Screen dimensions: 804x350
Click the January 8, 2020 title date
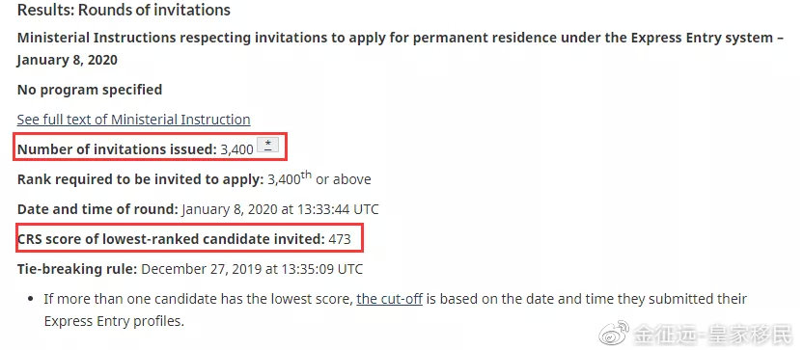coord(68,60)
